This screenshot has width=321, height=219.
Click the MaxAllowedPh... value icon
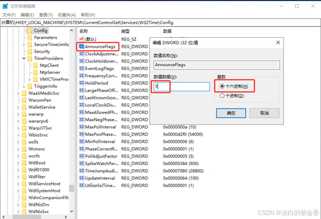82,112
